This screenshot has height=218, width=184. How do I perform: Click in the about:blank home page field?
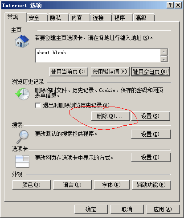click(x=98, y=55)
